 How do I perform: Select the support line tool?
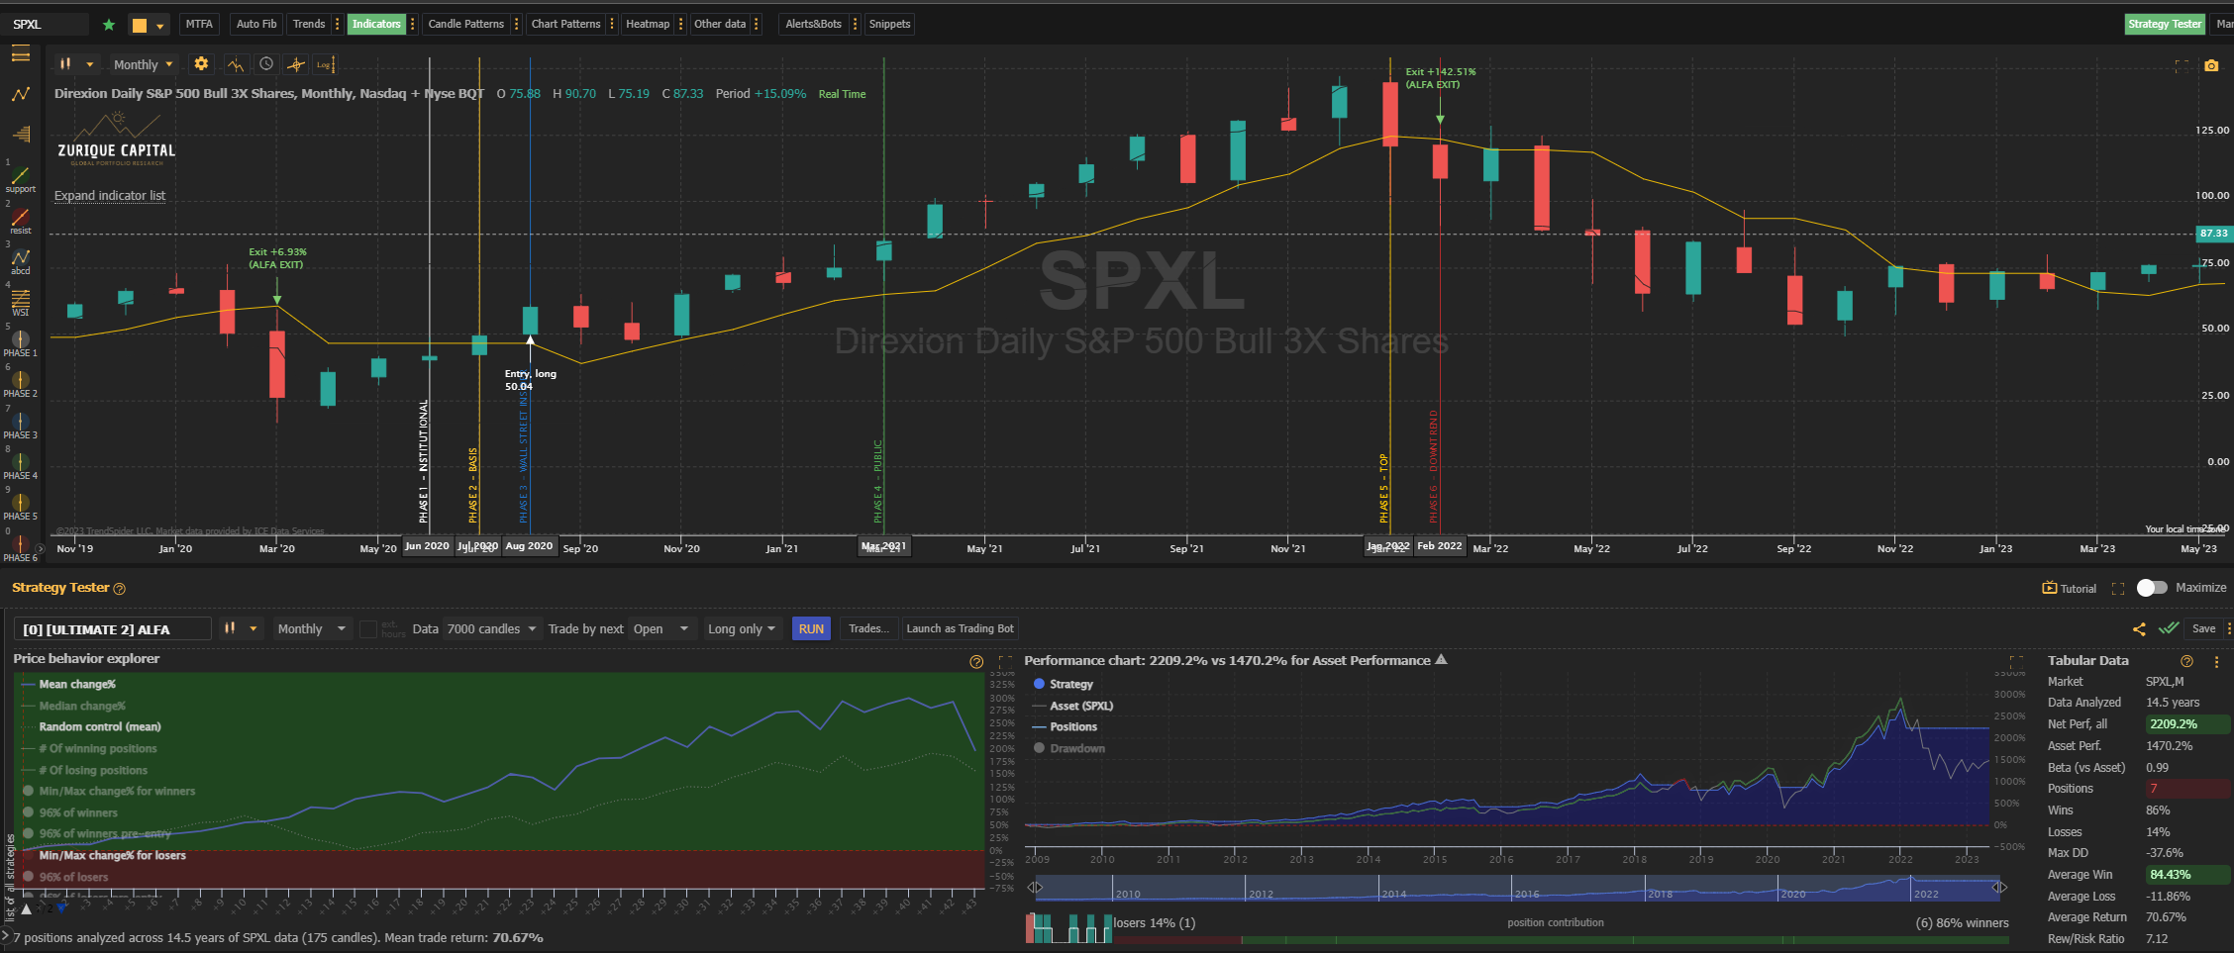21,179
